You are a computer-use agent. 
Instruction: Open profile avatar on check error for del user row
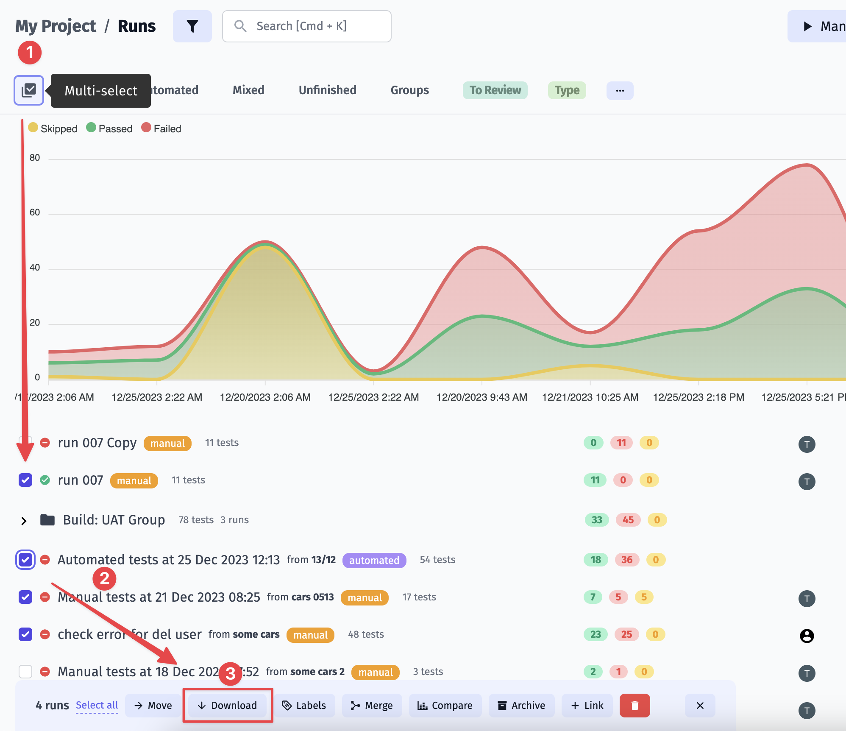tap(807, 636)
